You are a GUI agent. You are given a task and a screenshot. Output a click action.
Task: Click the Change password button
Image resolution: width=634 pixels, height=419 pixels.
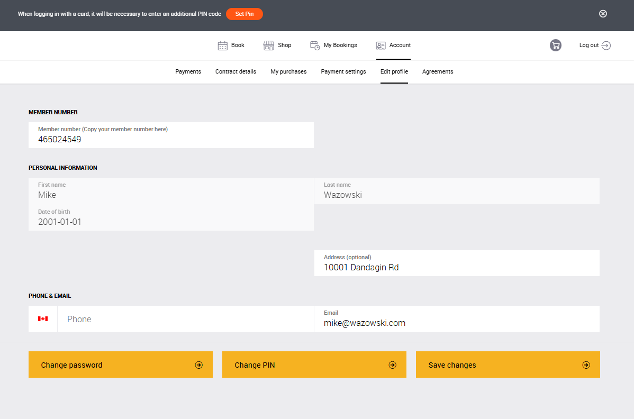point(121,365)
